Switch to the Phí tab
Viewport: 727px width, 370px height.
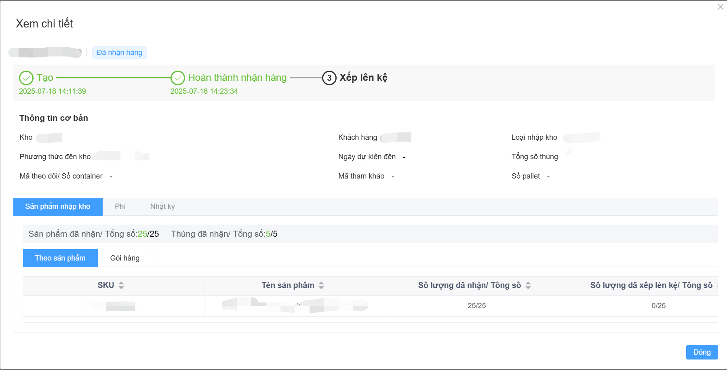120,206
